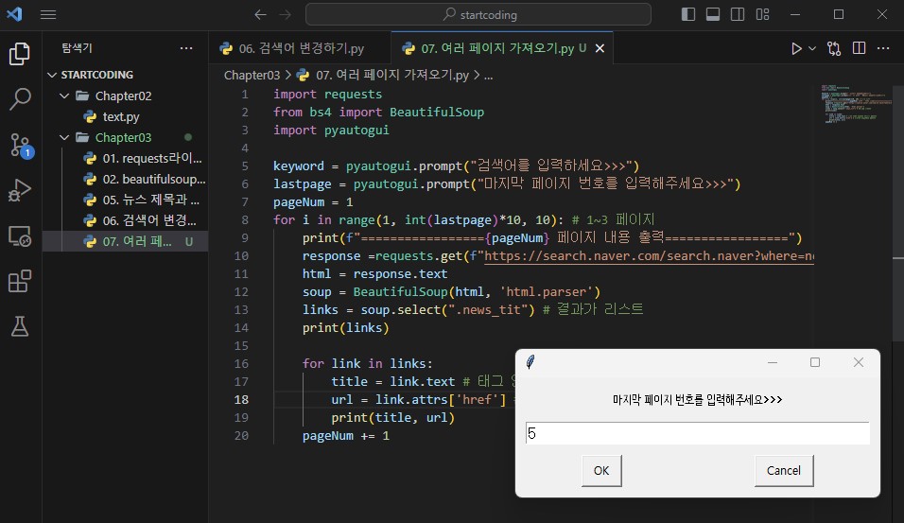Click 'print(links)' on line 14
904x523 pixels.
point(345,327)
